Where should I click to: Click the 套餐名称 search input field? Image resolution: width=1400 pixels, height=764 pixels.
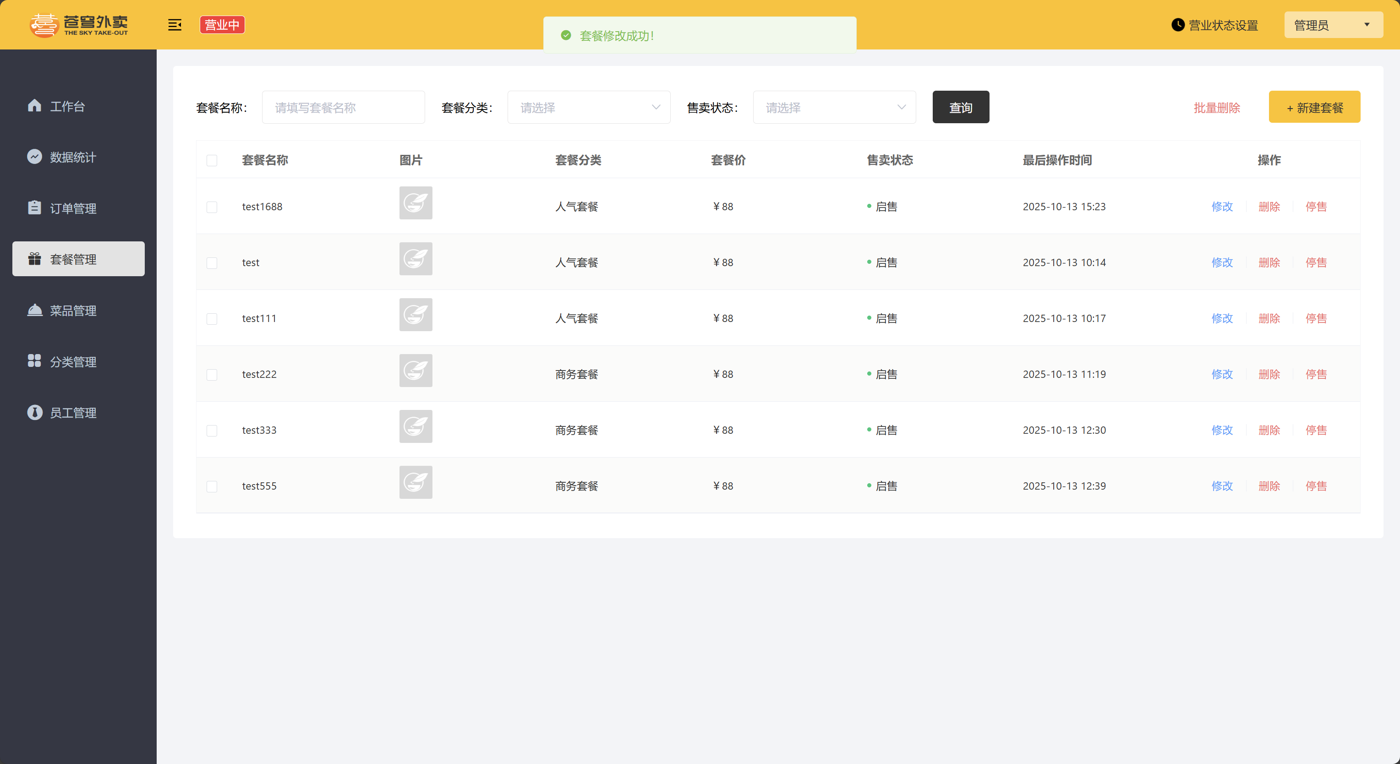[x=343, y=108]
